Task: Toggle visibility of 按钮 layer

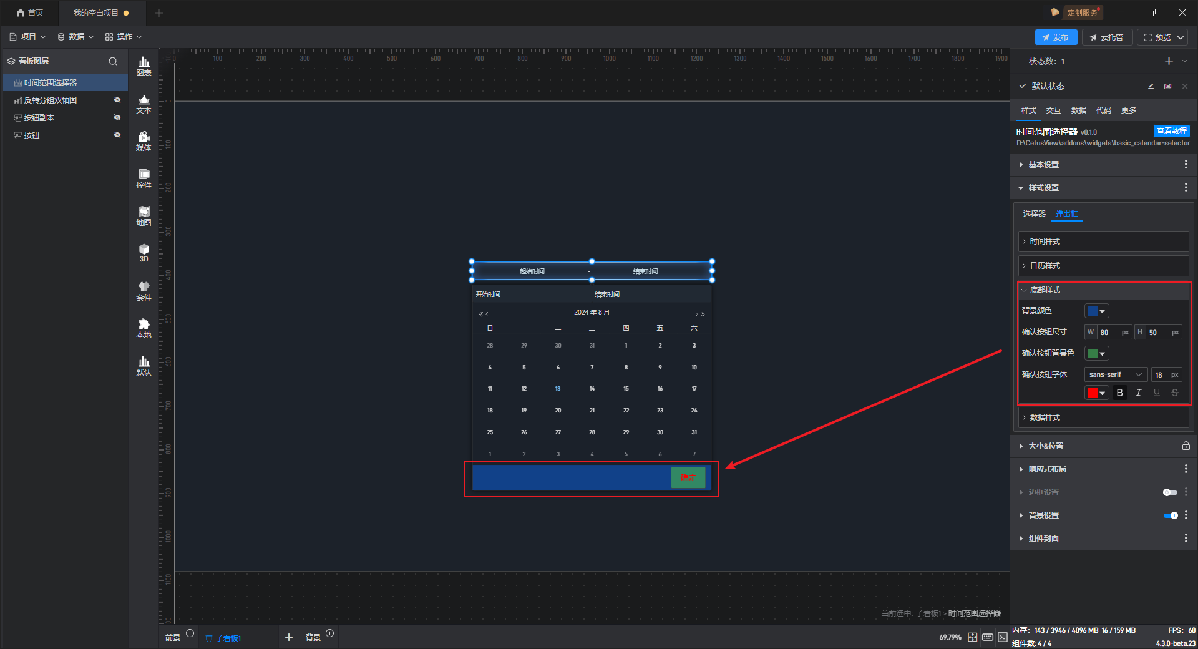Action: [x=117, y=135]
